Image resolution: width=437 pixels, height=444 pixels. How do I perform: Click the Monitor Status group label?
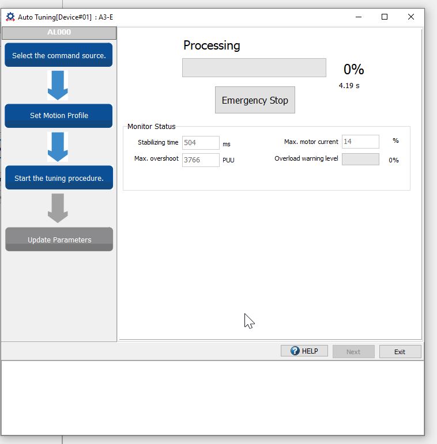coord(151,127)
